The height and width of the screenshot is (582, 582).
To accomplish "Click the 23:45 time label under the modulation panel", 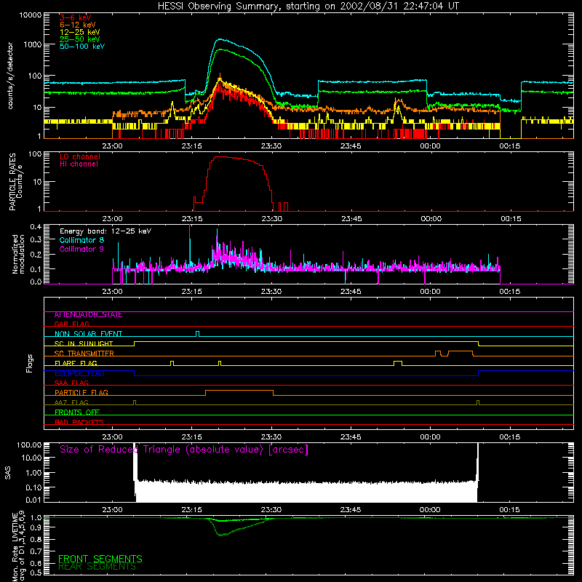I will (351, 292).
